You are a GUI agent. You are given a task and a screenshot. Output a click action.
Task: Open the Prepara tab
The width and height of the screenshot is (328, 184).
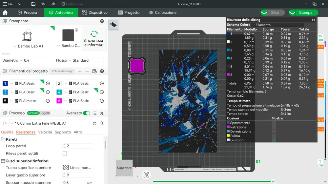[x=27, y=12]
